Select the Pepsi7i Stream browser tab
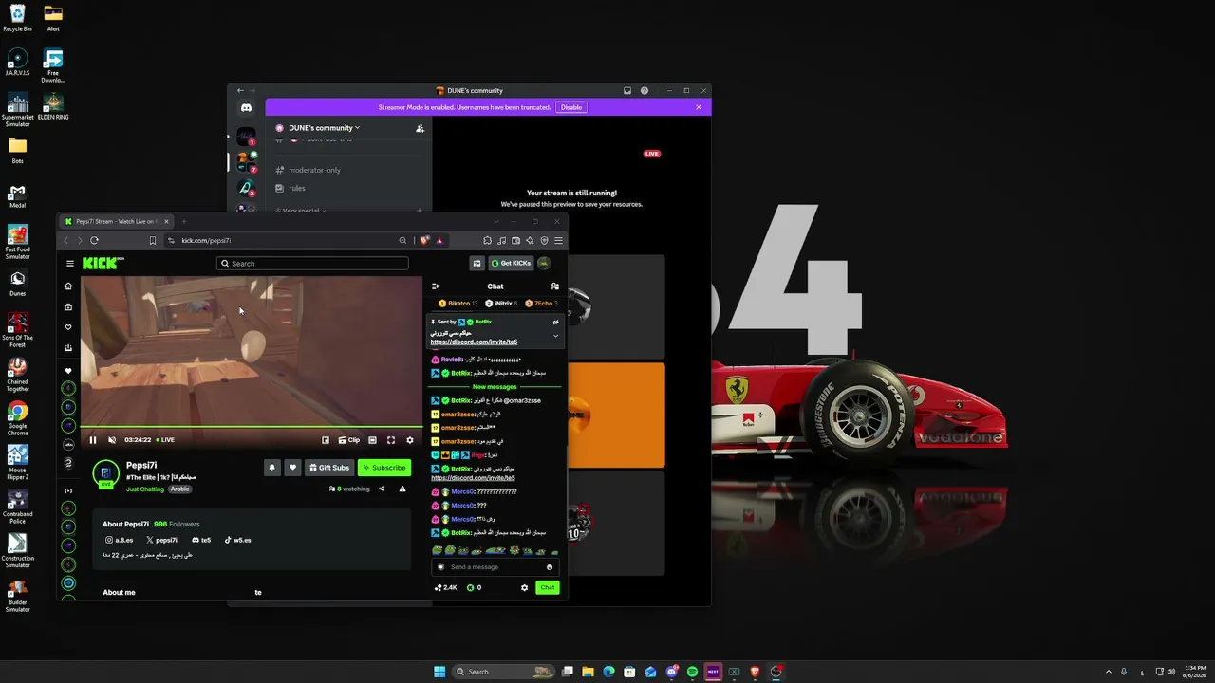Image resolution: width=1215 pixels, height=683 pixels. (x=118, y=222)
